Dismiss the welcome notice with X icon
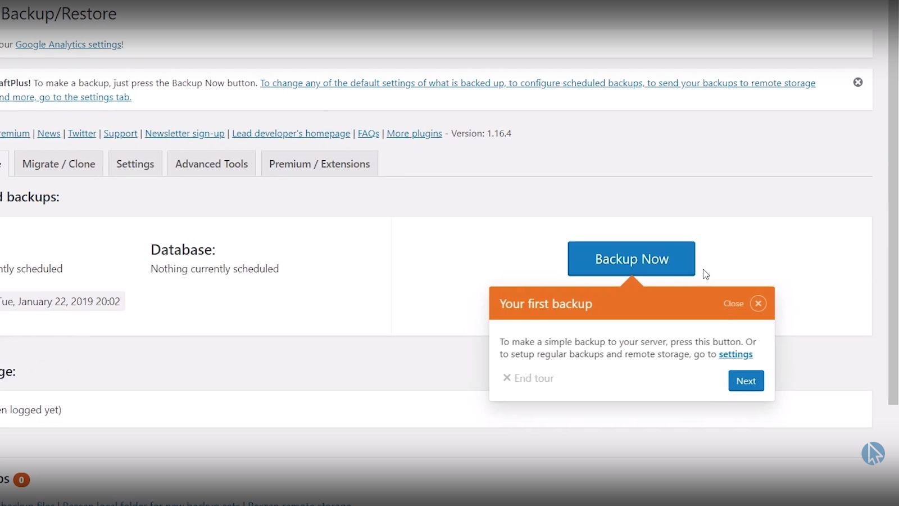The height and width of the screenshot is (506, 899). [x=857, y=82]
